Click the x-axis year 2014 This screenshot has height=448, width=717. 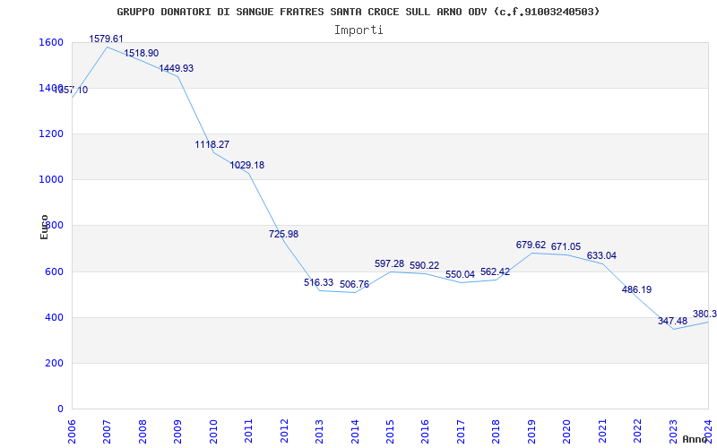(354, 432)
